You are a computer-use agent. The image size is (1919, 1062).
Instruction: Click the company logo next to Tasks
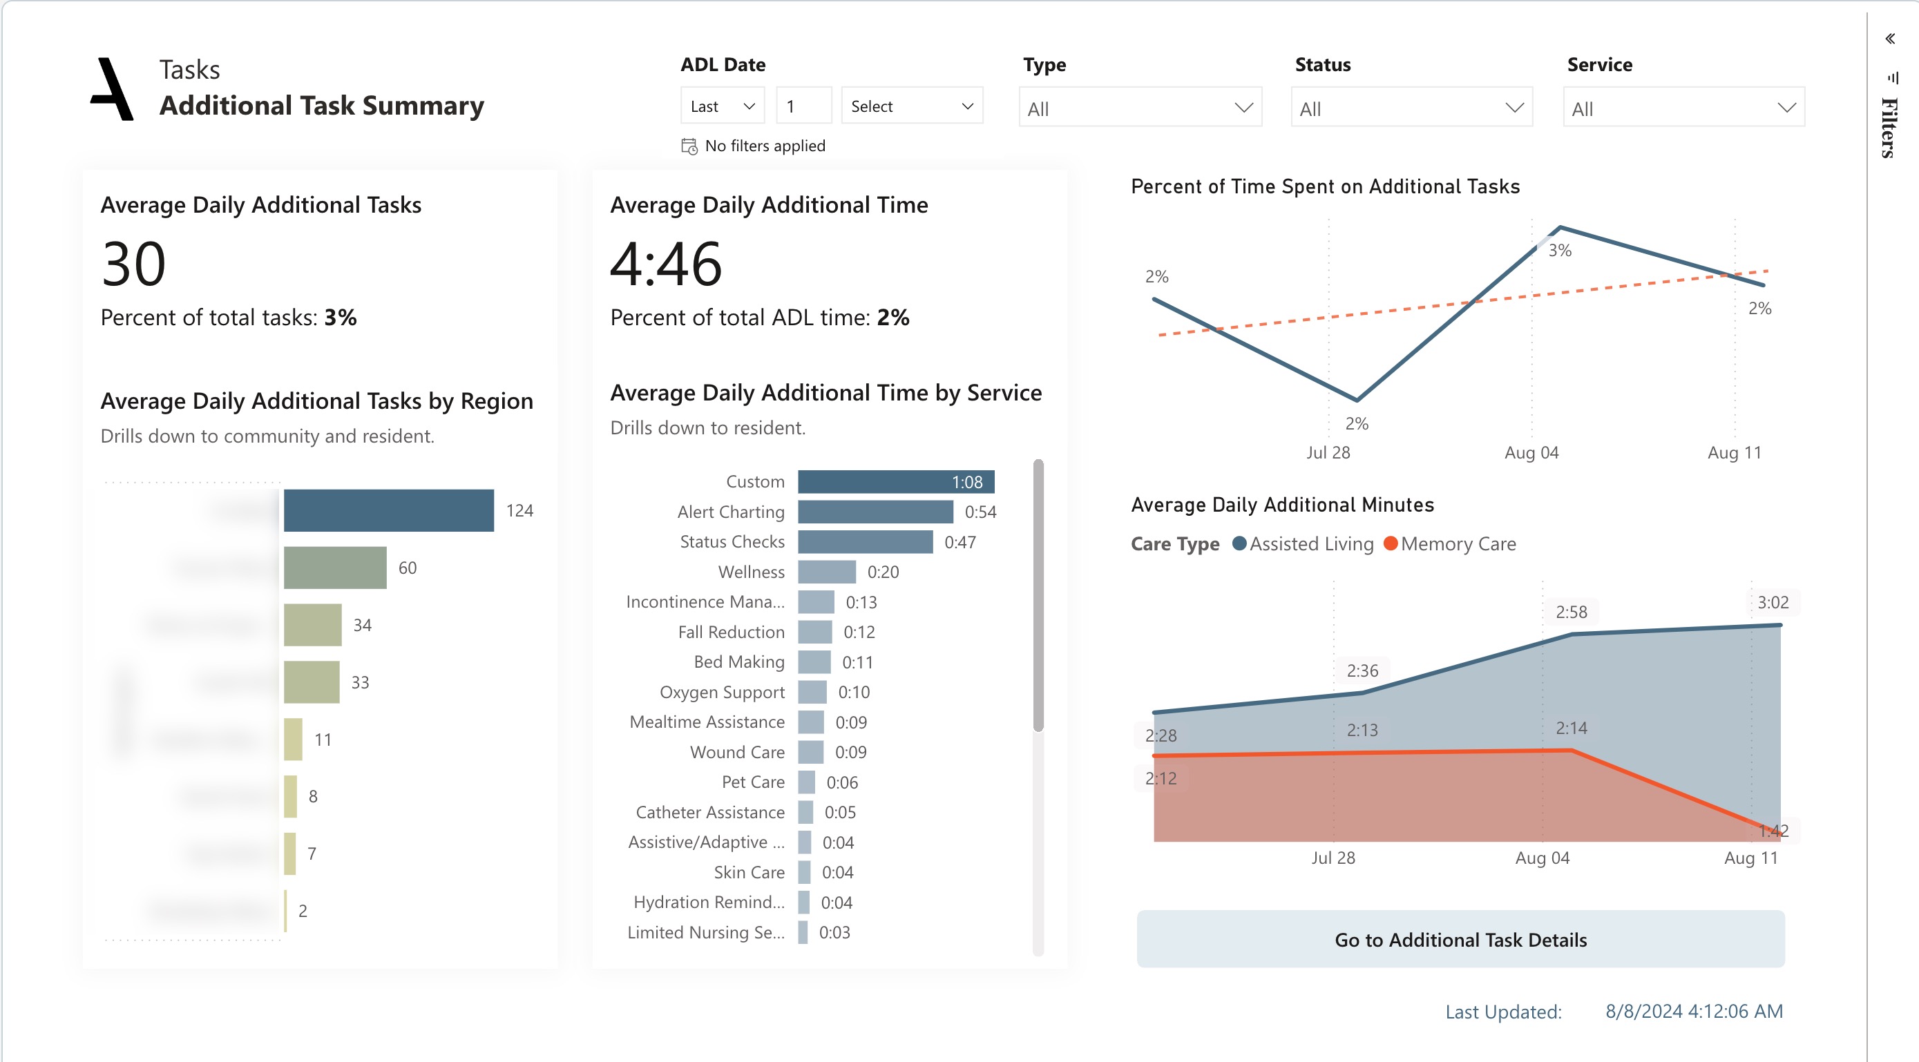[x=113, y=89]
